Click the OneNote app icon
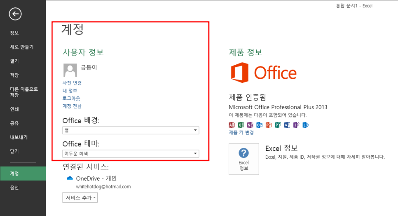This screenshot has width=398, height=216. point(250,125)
